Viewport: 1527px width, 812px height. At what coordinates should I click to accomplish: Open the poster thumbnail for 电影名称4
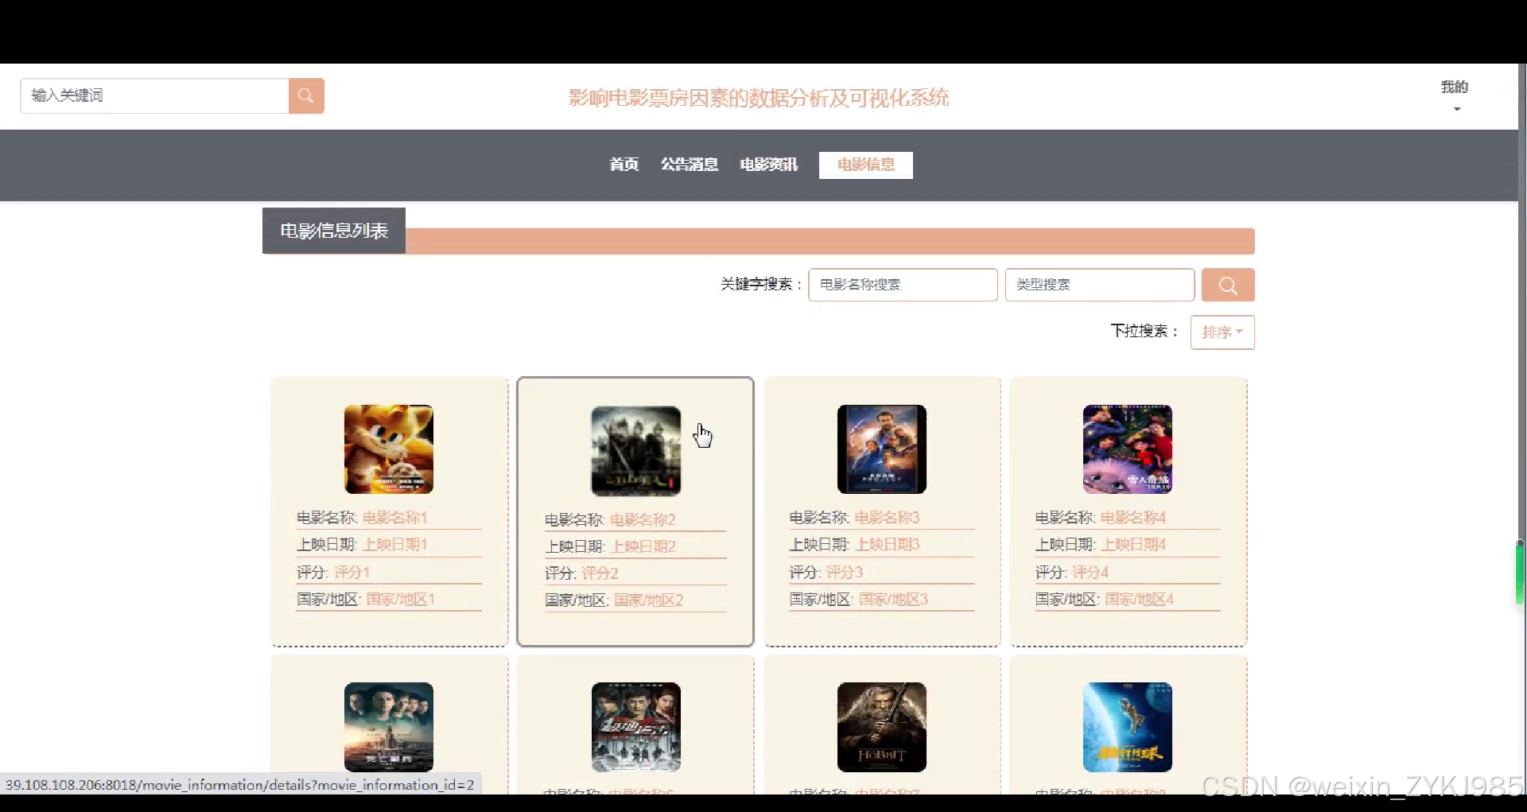coord(1128,449)
